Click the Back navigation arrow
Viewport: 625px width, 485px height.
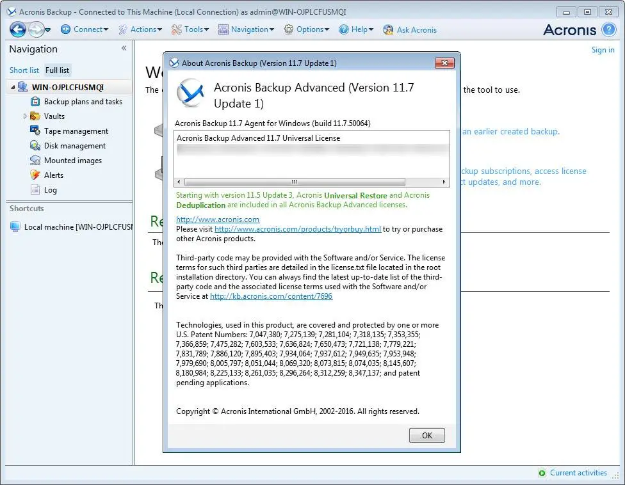point(18,29)
